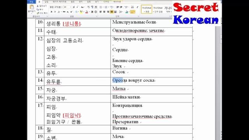Open the File (파일) tab
The image size is (249, 140).
[32, 2]
